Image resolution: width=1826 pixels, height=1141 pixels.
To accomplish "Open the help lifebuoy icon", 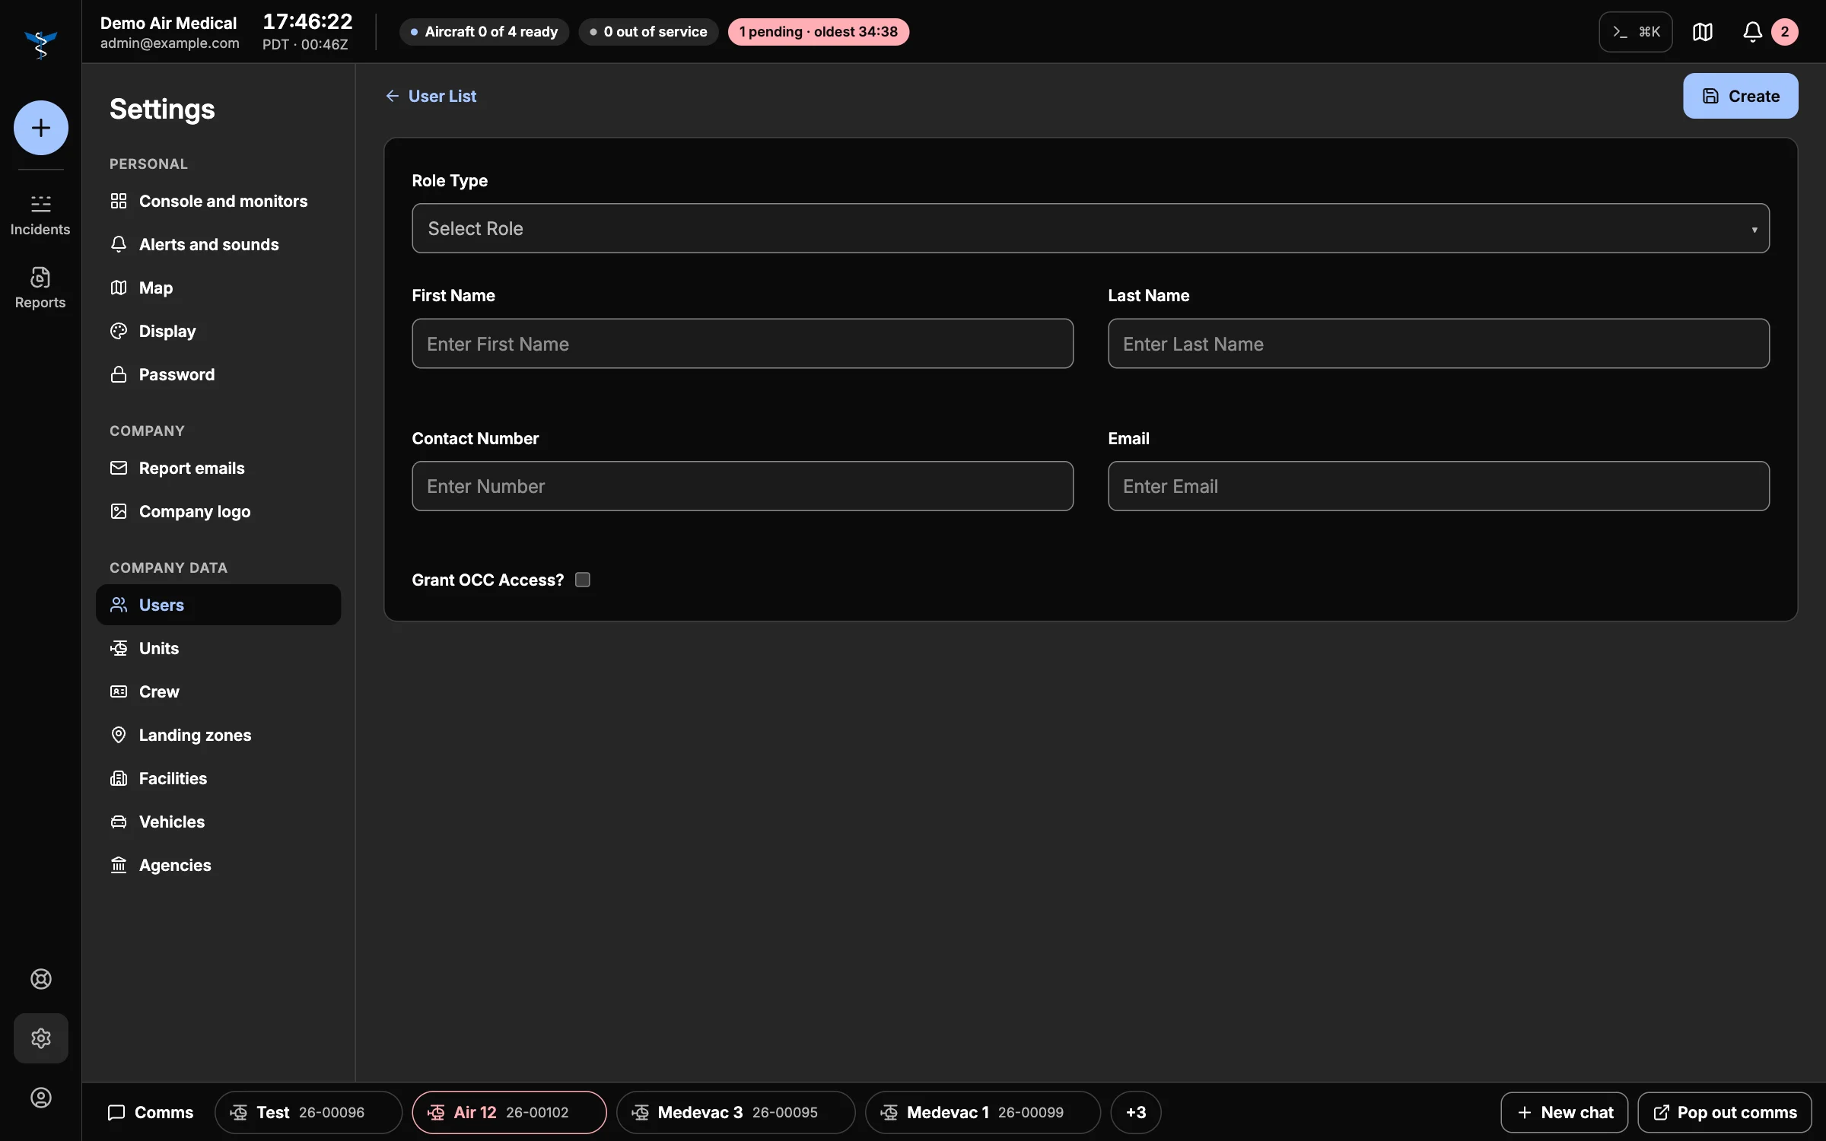I will point(40,979).
